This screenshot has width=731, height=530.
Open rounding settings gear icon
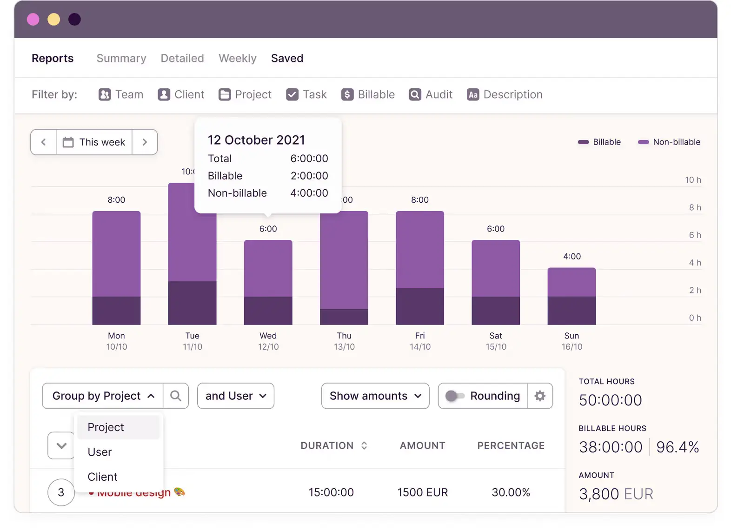540,396
